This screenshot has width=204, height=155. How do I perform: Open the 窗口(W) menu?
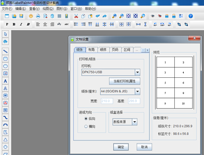[76, 9]
